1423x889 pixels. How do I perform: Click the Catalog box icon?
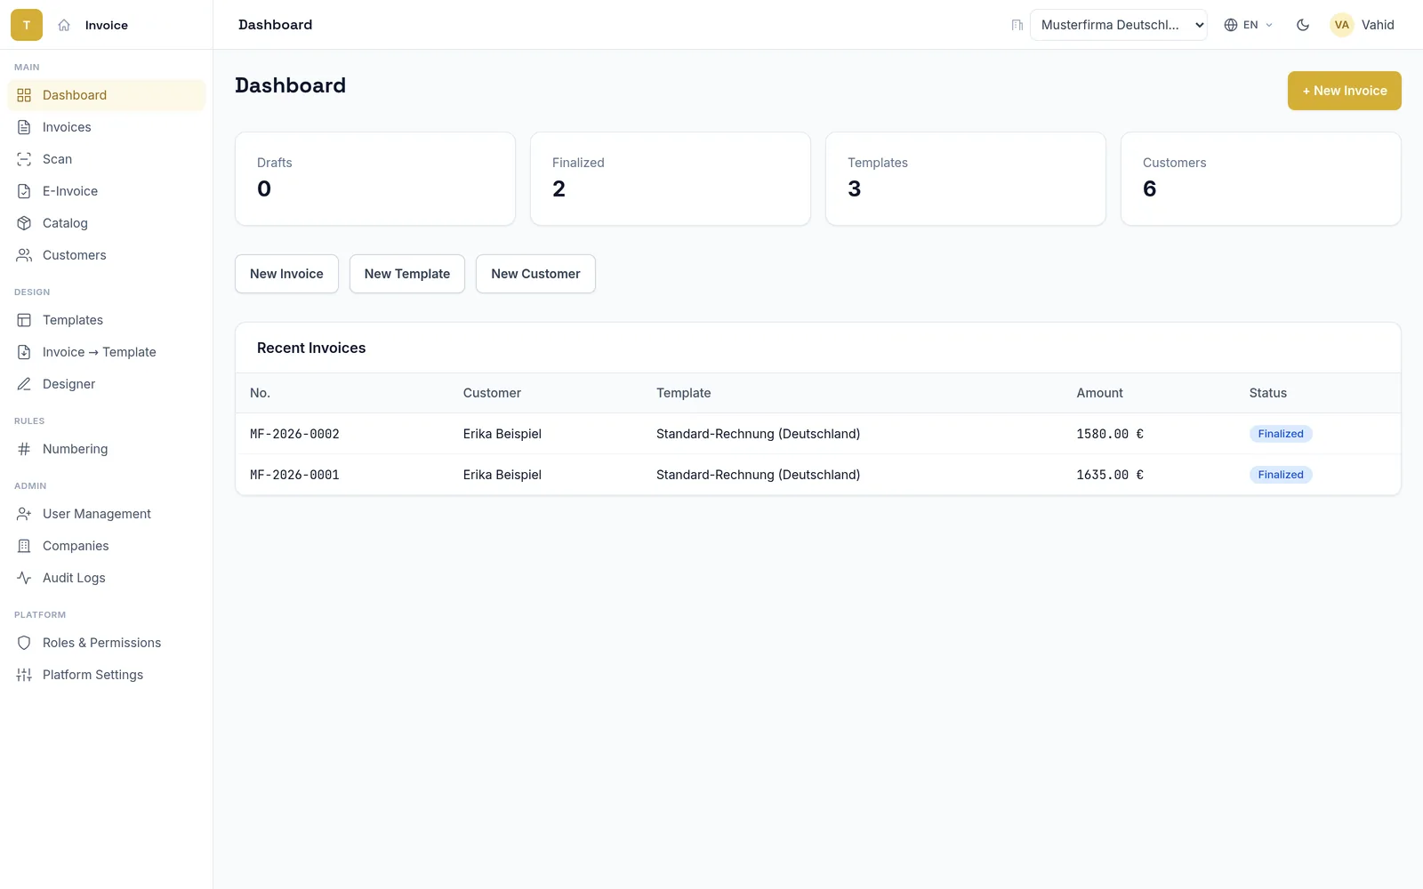(24, 223)
